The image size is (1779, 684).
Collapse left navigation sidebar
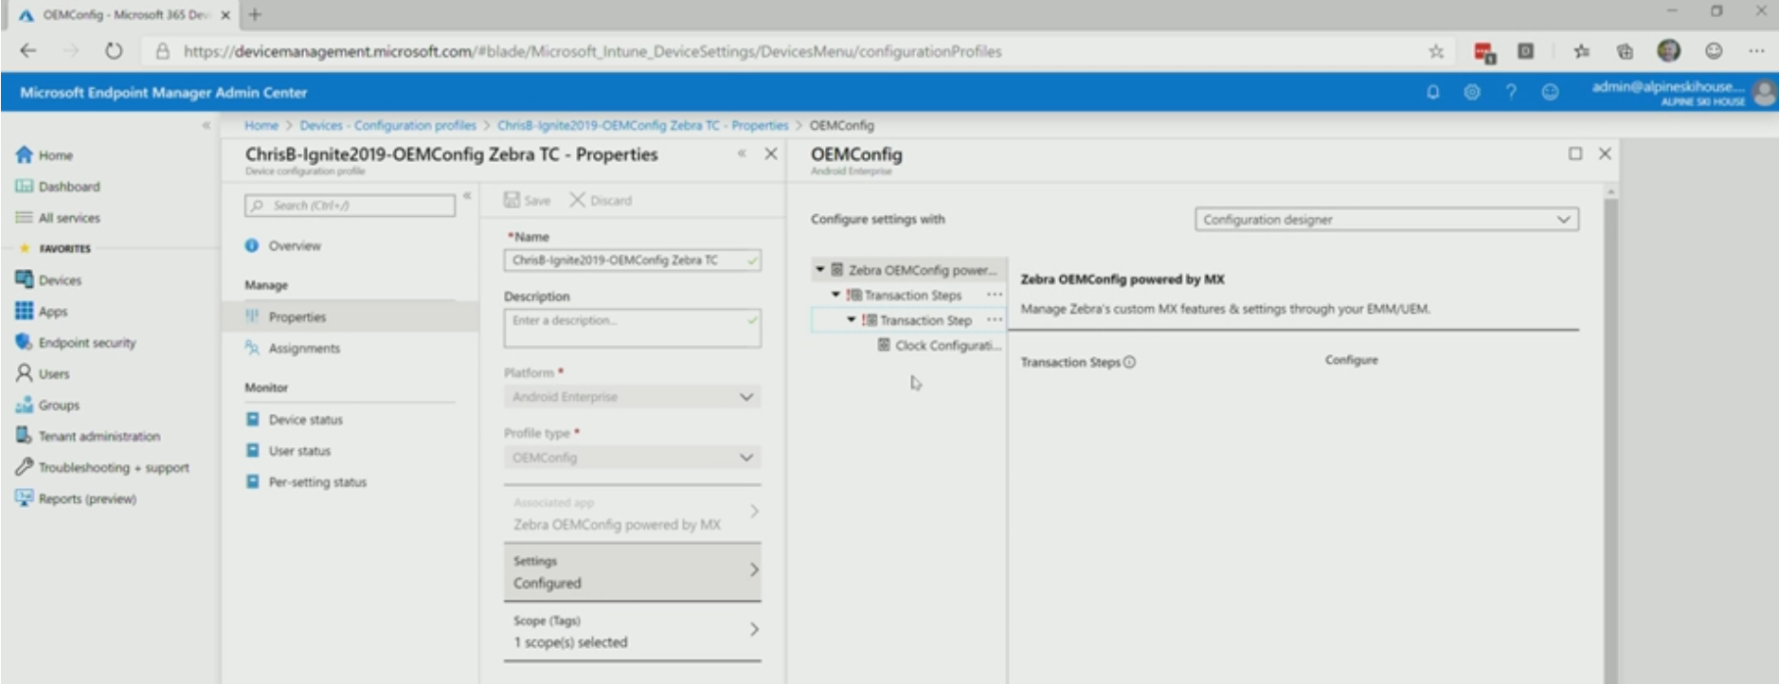(x=207, y=125)
